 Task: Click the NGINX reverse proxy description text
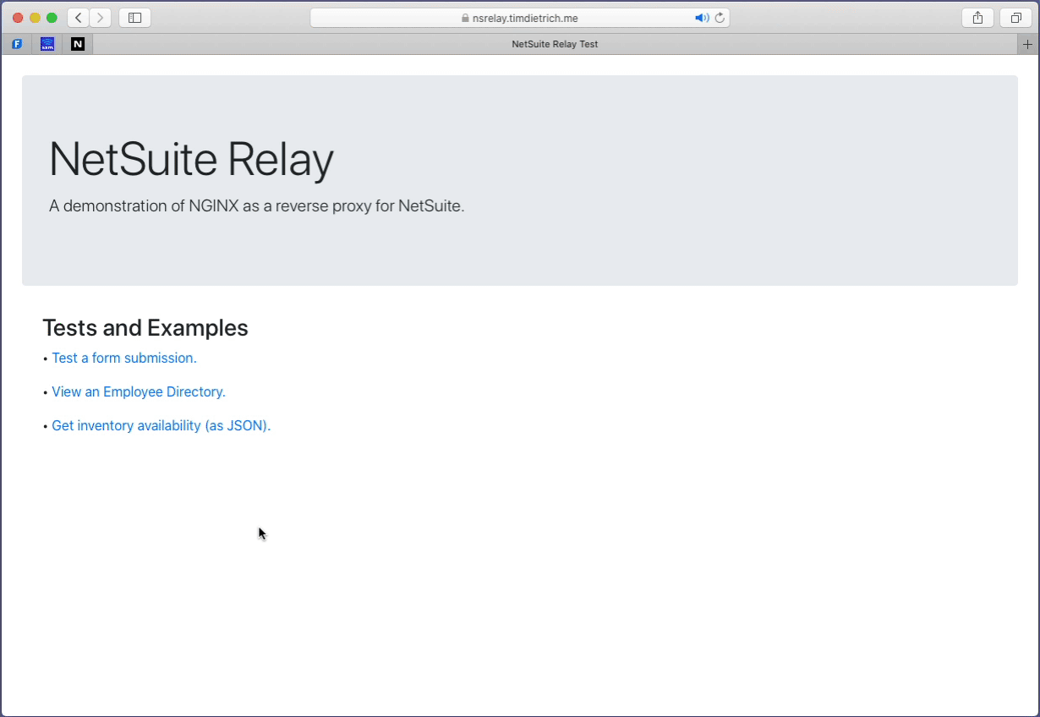(257, 205)
